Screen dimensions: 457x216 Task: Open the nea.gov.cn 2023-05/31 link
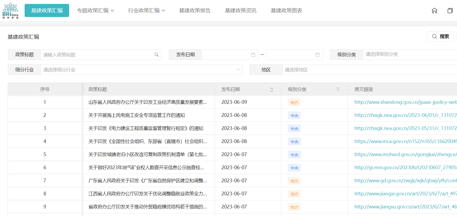pos(406,128)
